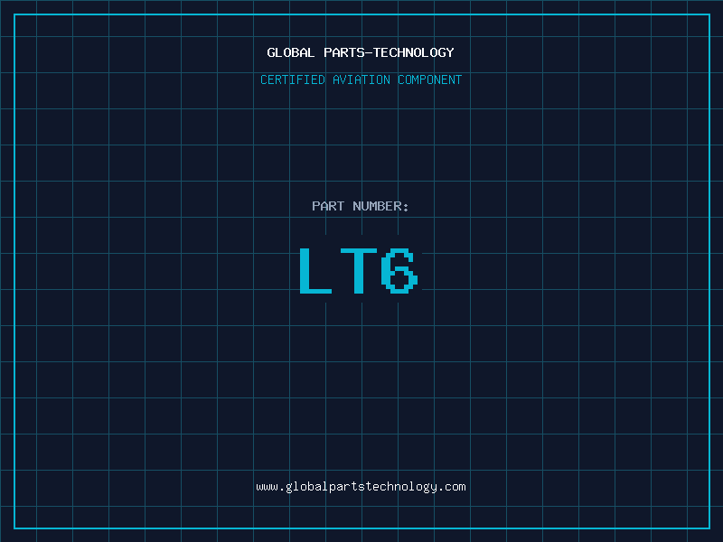Click the 'CERTIFIED AVIATION COMPONENT' subtitle
The width and height of the screenshot is (723, 542).
pyautogui.click(x=361, y=79)
